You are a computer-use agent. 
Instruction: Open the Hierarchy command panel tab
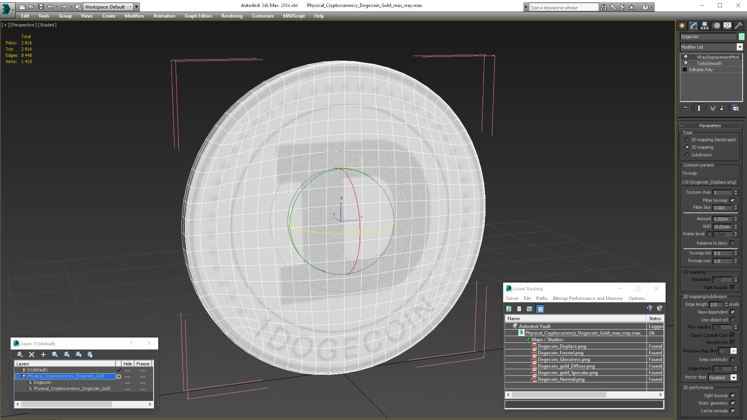pyautogui.click(x=705, y=26)
